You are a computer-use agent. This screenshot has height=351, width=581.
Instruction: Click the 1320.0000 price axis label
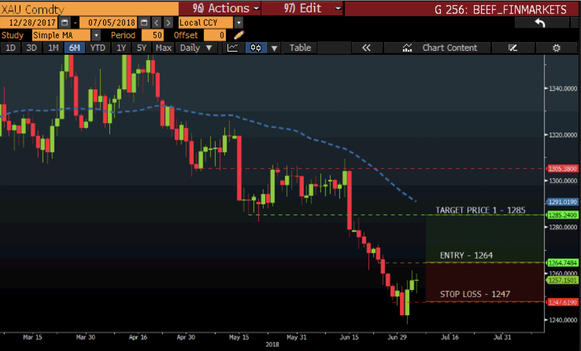[x=563, y=134]
